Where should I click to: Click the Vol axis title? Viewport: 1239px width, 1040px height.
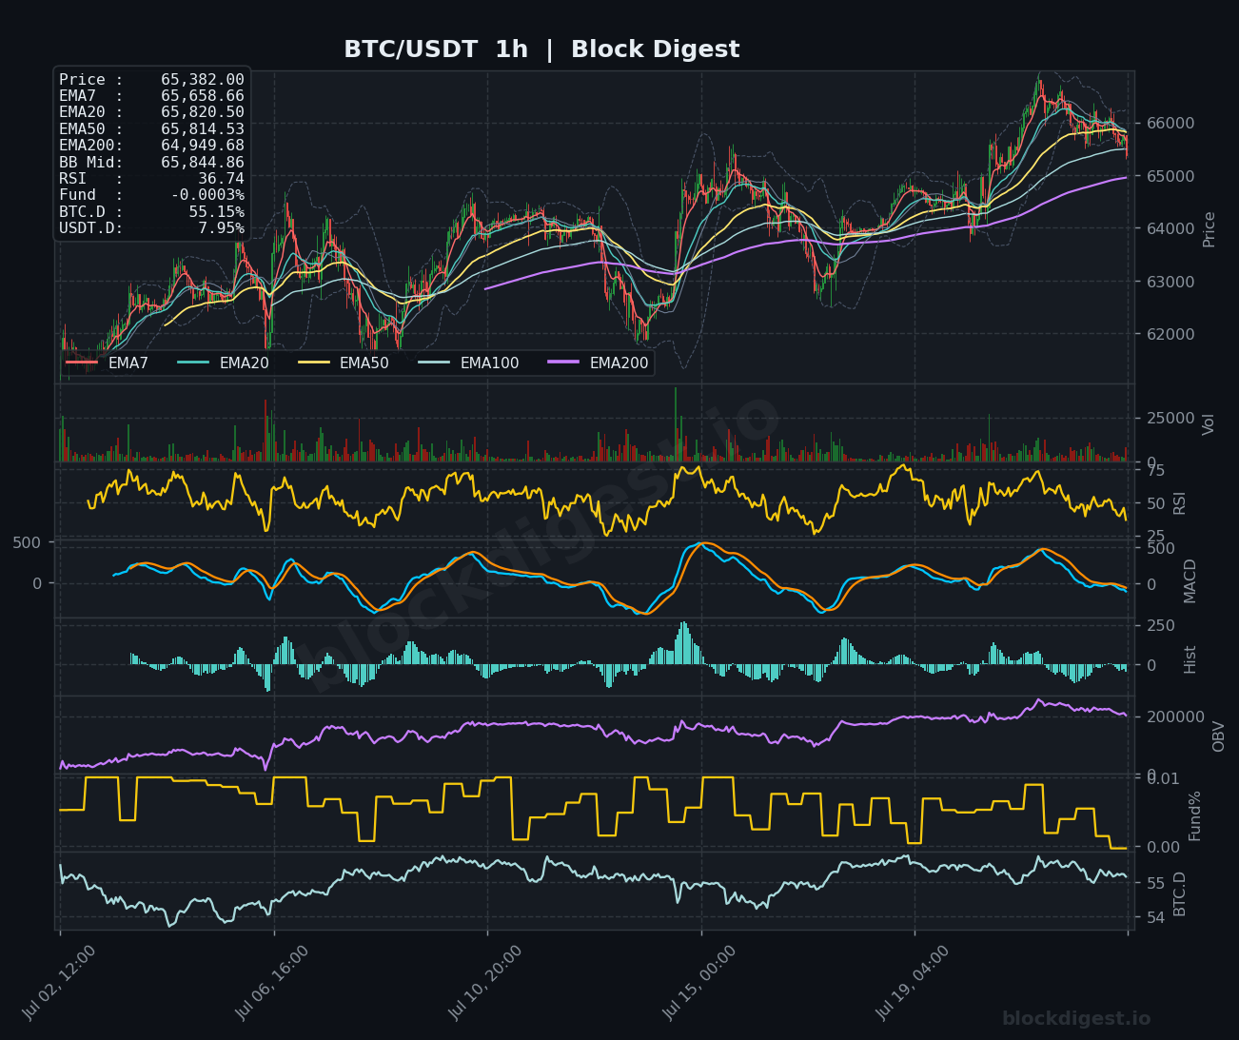coord(1209,424)
